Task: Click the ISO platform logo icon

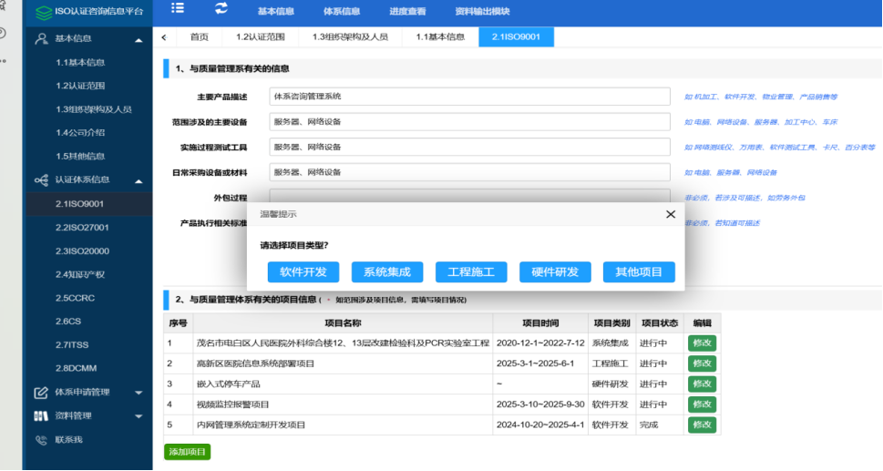Action: click(x=44, y=12)
